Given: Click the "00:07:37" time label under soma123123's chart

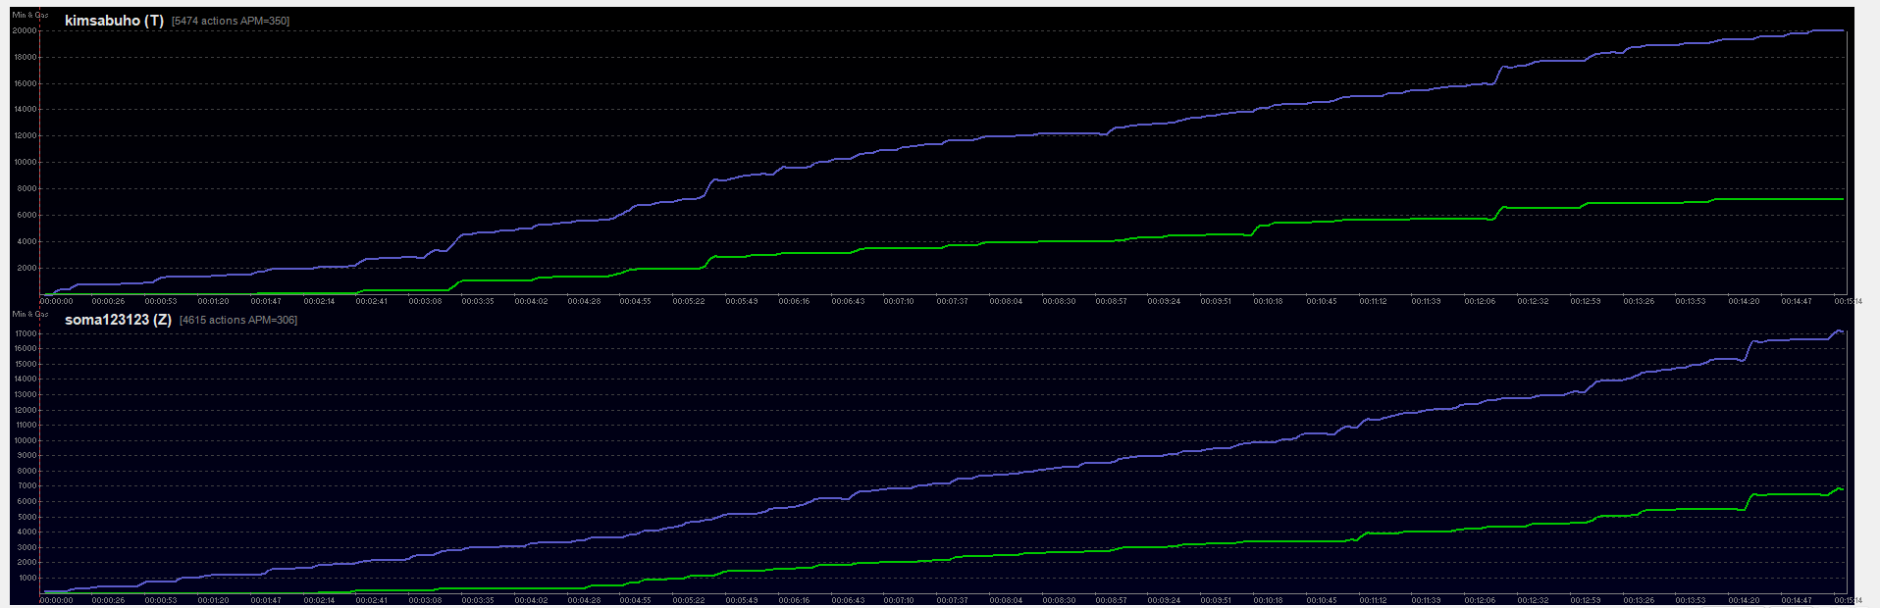Looking at the screenshot, I should pyautogui.click(x=953, y=600).
